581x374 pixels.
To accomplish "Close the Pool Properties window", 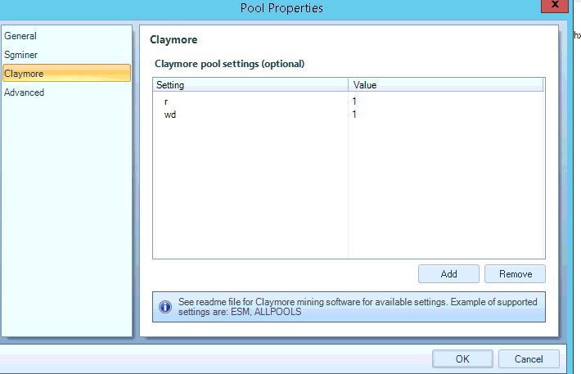I will pyautogui.click(x=555, y=5).
